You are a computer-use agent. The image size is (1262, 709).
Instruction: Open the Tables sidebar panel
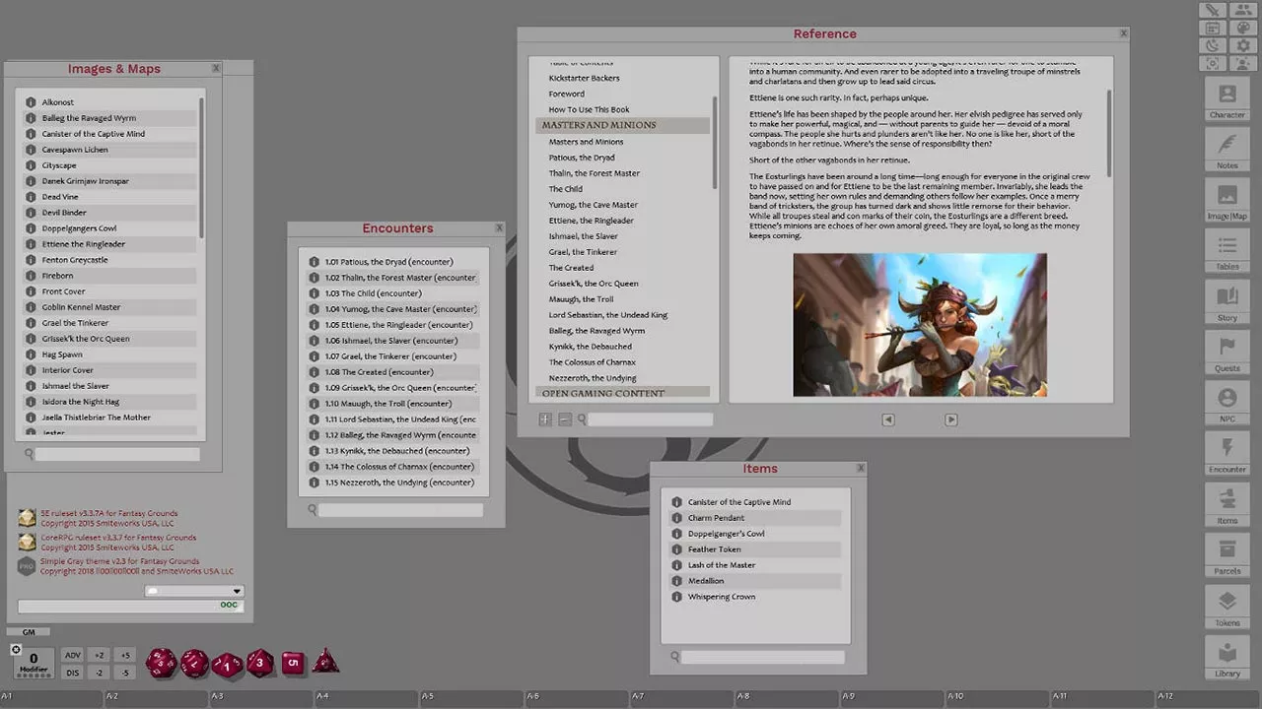(1227, 251)
